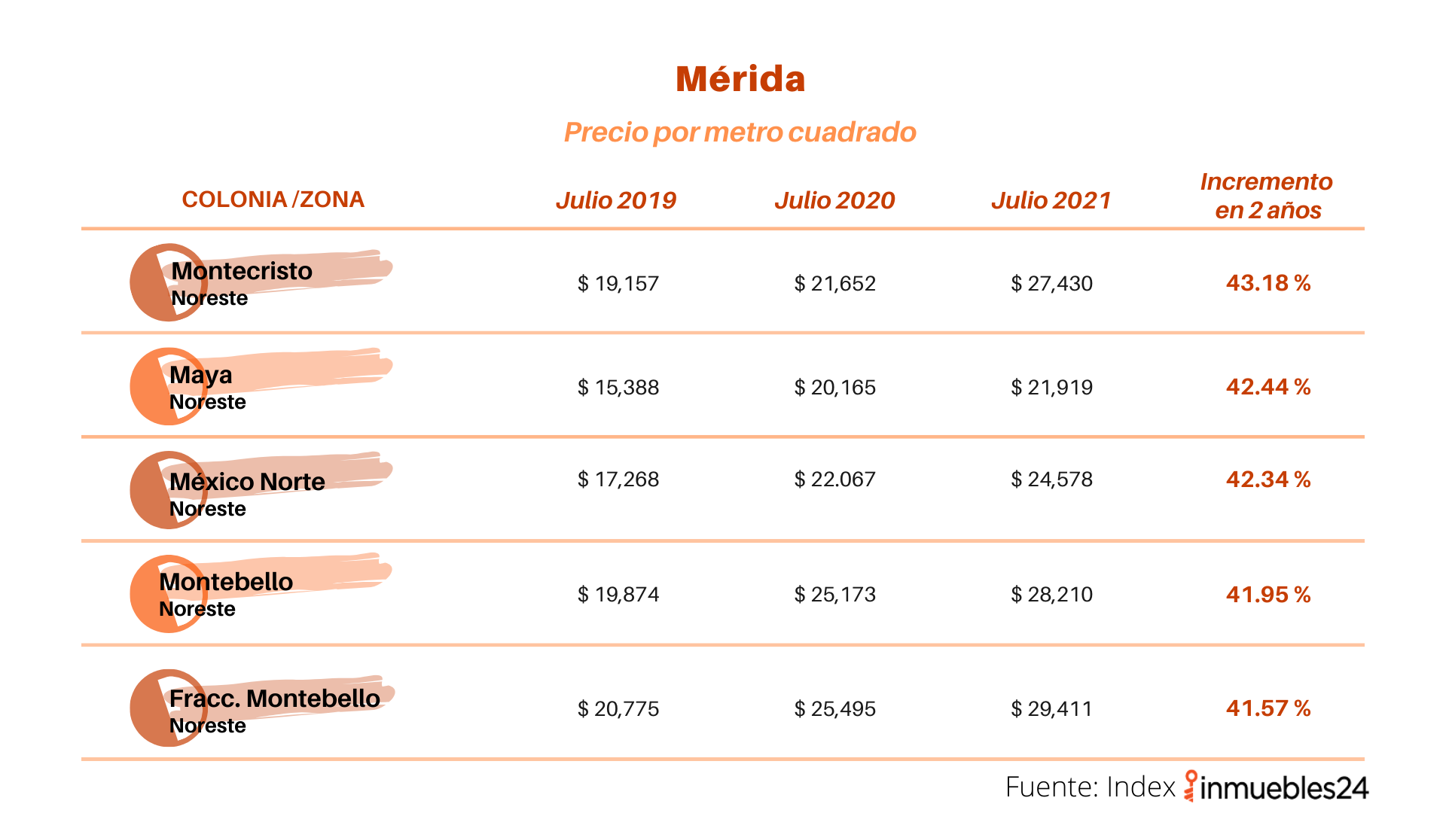
Task: Click the $ 15,388 price for Maya
Action: (x=618, y=388)
